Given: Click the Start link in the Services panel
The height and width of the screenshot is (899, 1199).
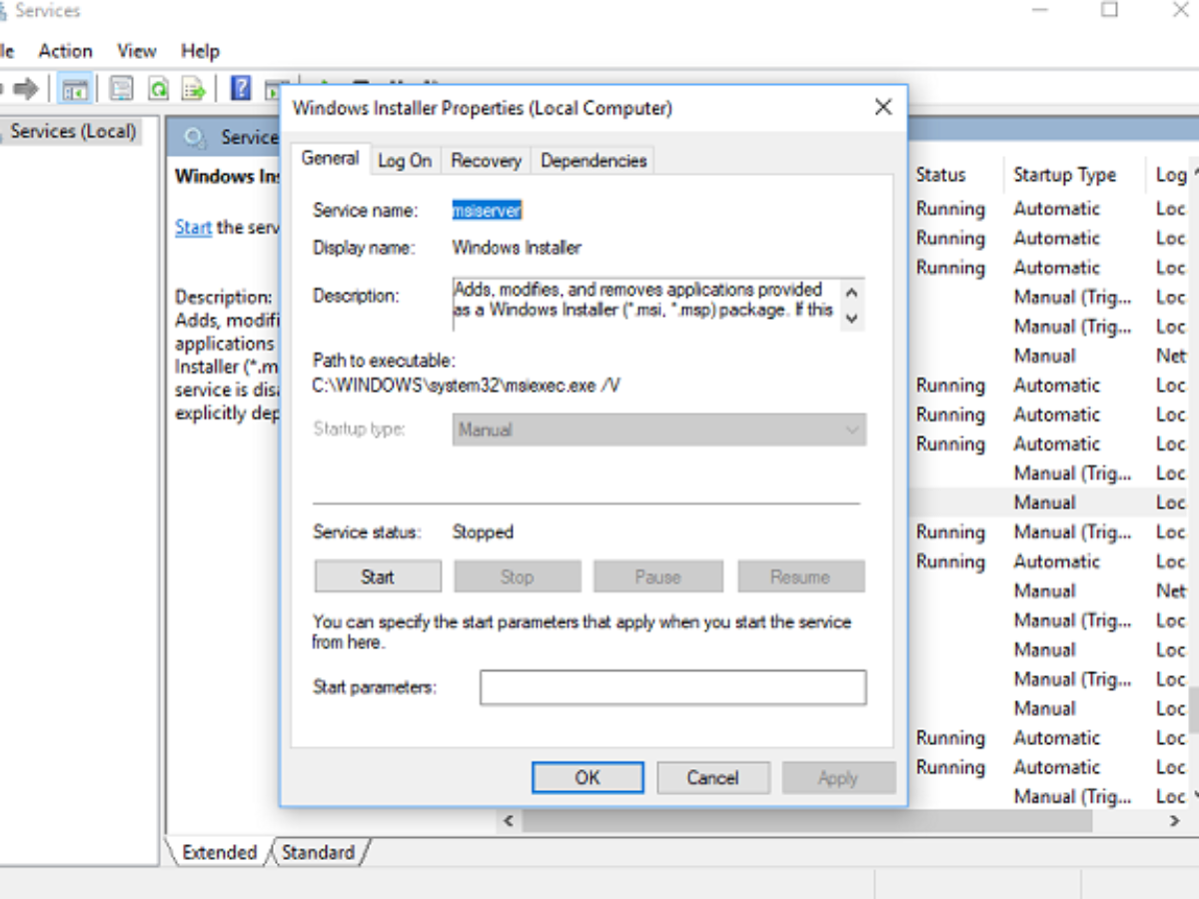Looking at the screenshot, I should tap(193, 227).
